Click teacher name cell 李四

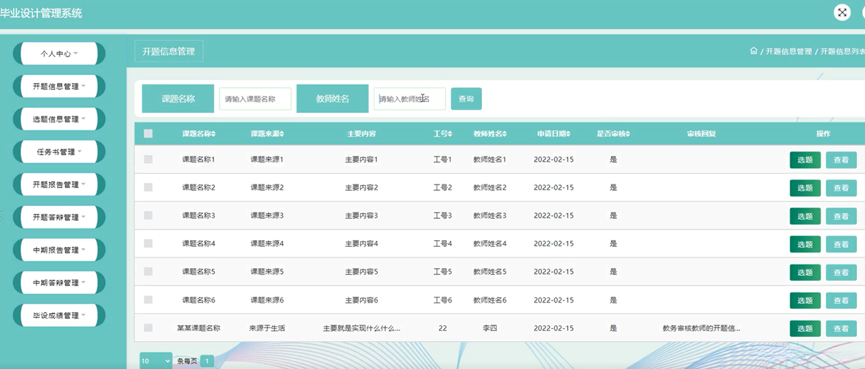[490, 328]
